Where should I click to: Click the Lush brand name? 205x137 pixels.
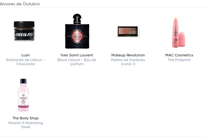[x=26, y=55]
